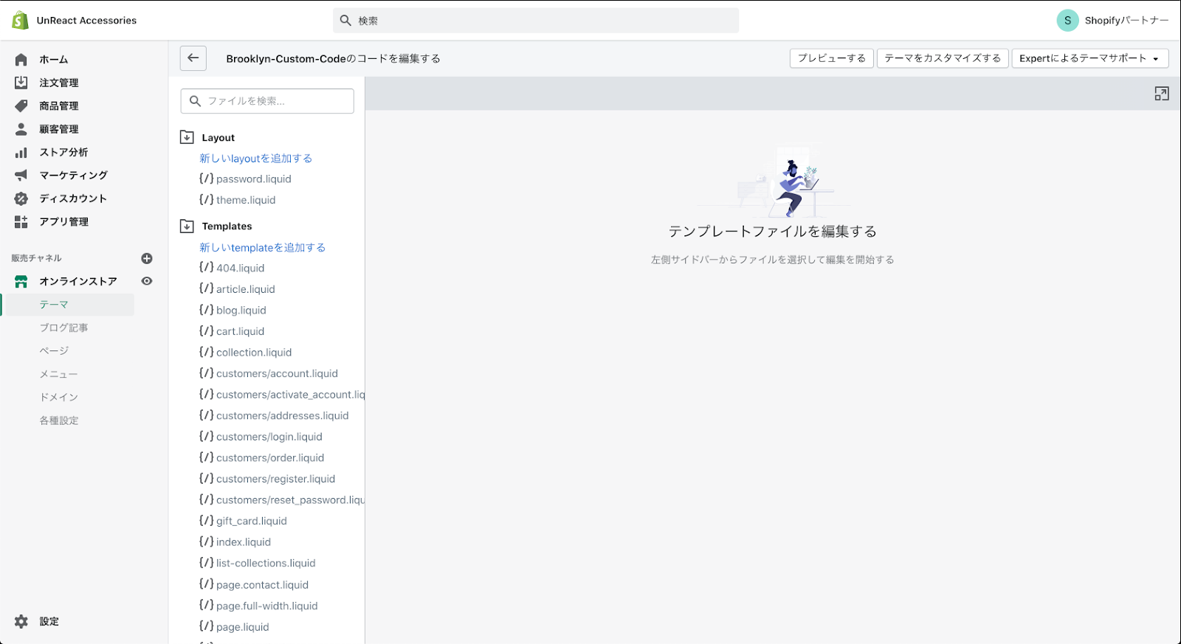Screen dimensions: 1181x644
Task: Click the Shopifyパートナー account avatar
Action: (x=1067, y=21)
